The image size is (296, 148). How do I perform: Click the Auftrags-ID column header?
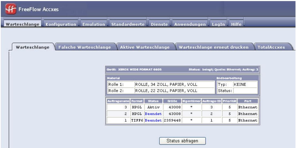click(x=211, y=101)
